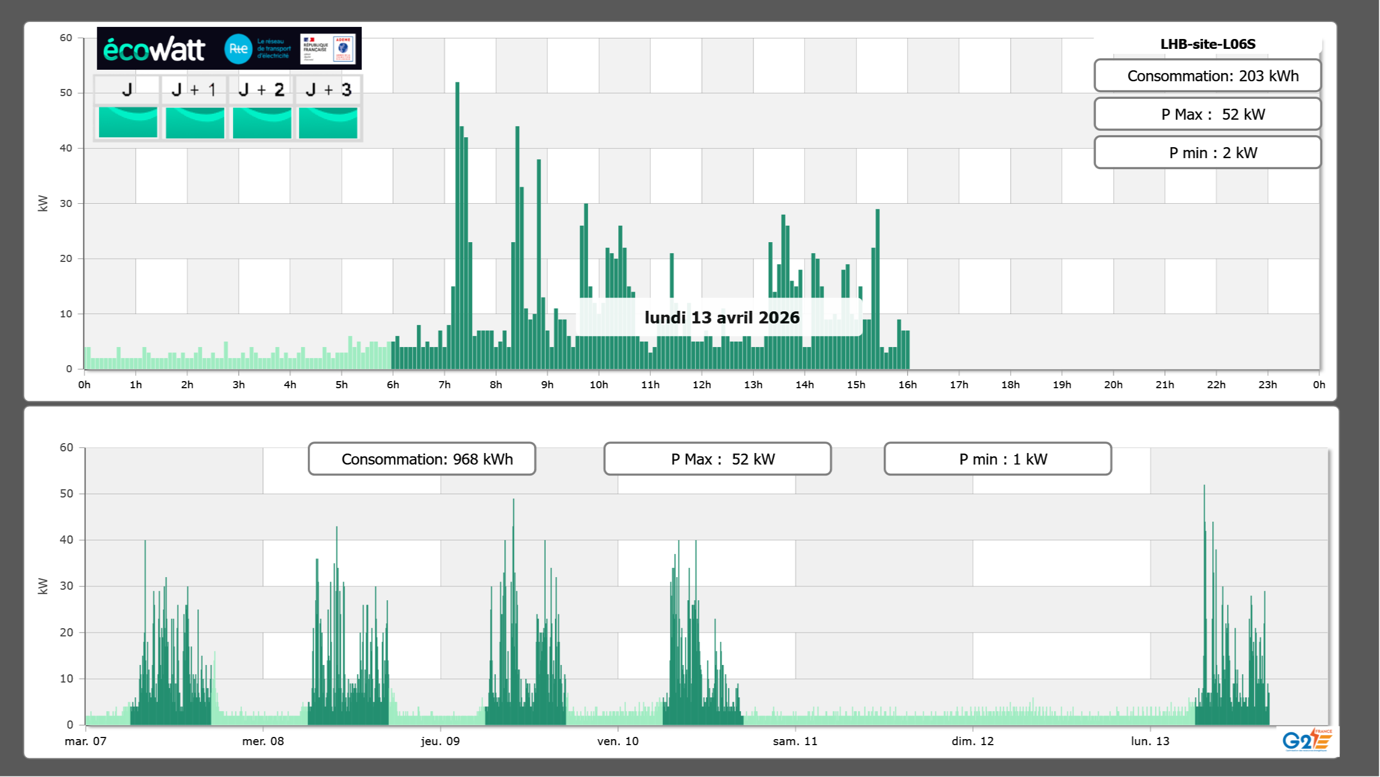Click the République Française ADEME badge

point(328,49)
